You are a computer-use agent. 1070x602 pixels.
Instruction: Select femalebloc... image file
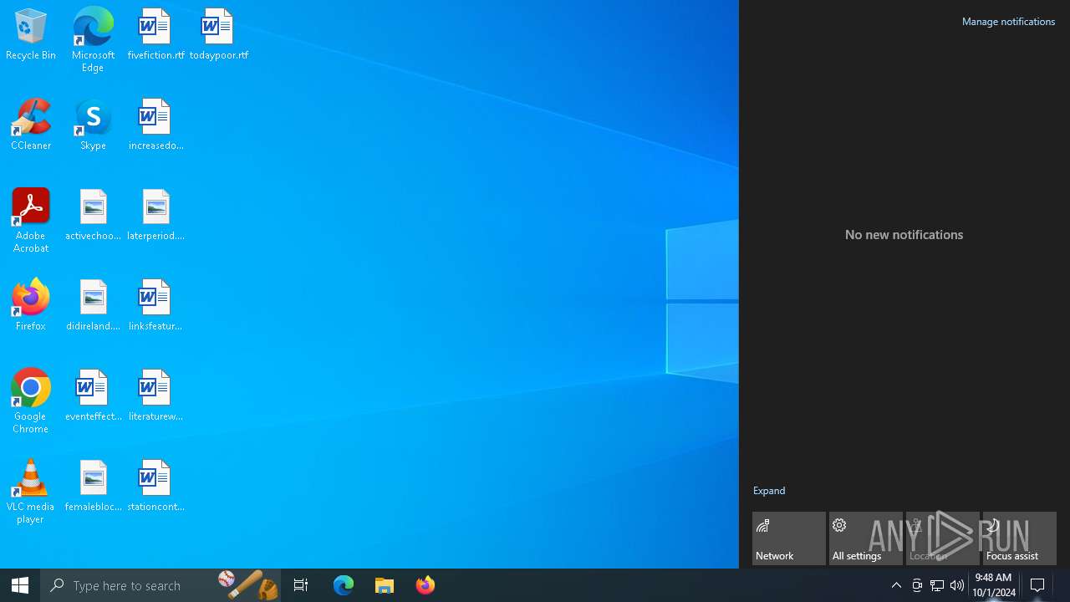93,486
